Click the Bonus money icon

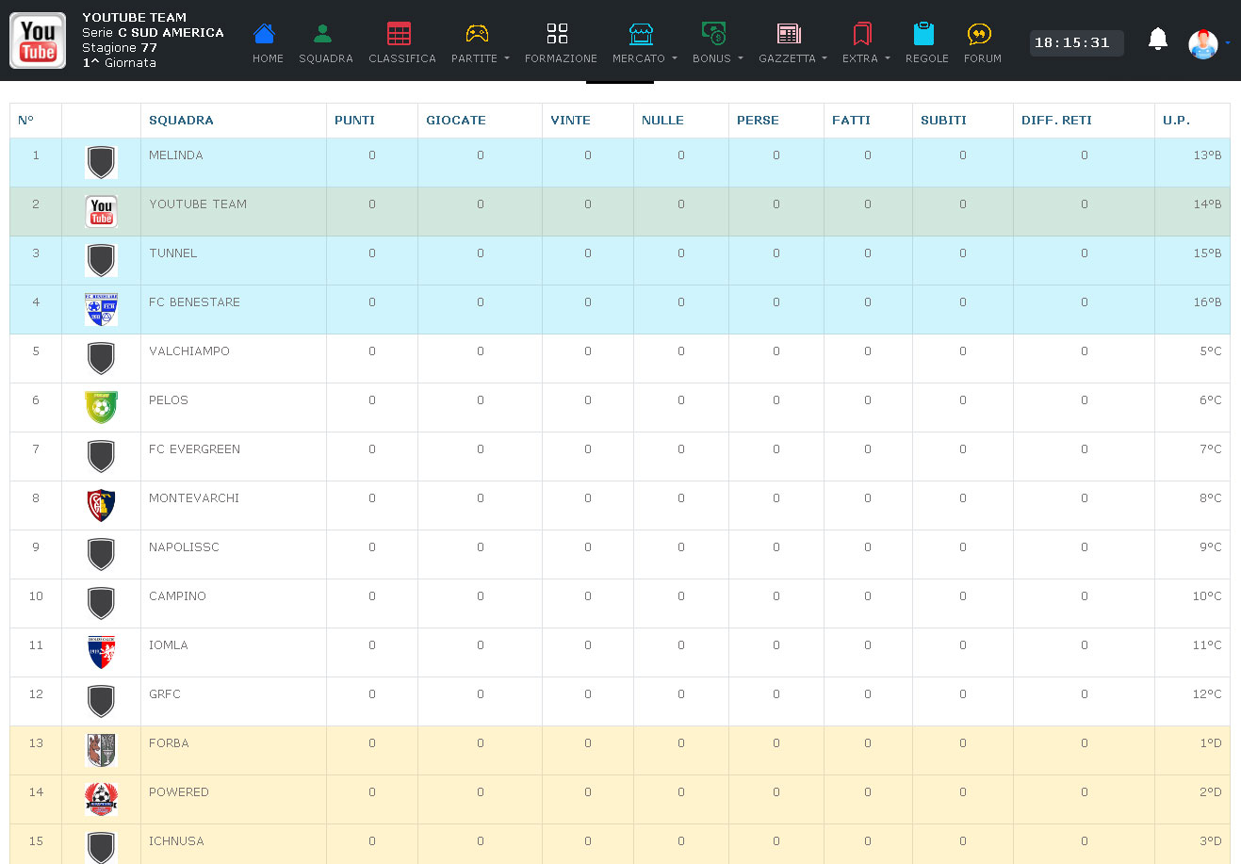[x=714, y=34]
